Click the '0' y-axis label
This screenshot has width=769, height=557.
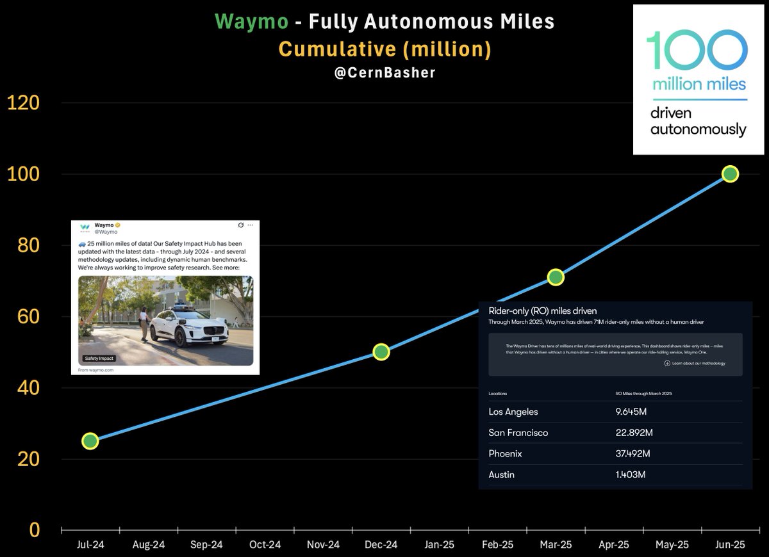pos(35,530)
